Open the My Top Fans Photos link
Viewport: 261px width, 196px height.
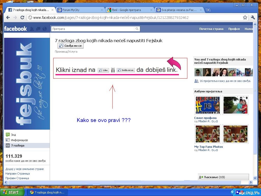[208, 147]
